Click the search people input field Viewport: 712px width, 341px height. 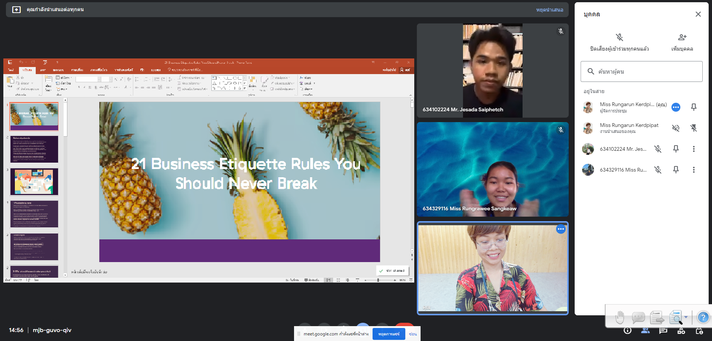point(641,71)
